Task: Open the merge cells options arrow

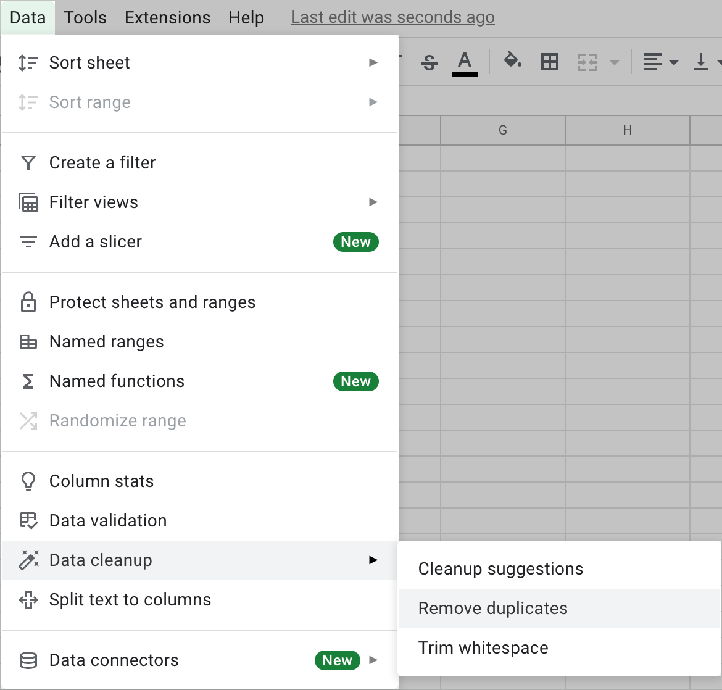Action: pyautogui.click(x=614, y=62)
